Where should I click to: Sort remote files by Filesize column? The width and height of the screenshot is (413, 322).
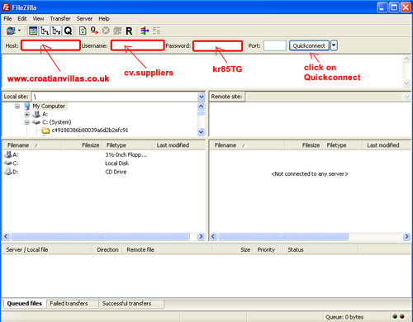point(304,145)
